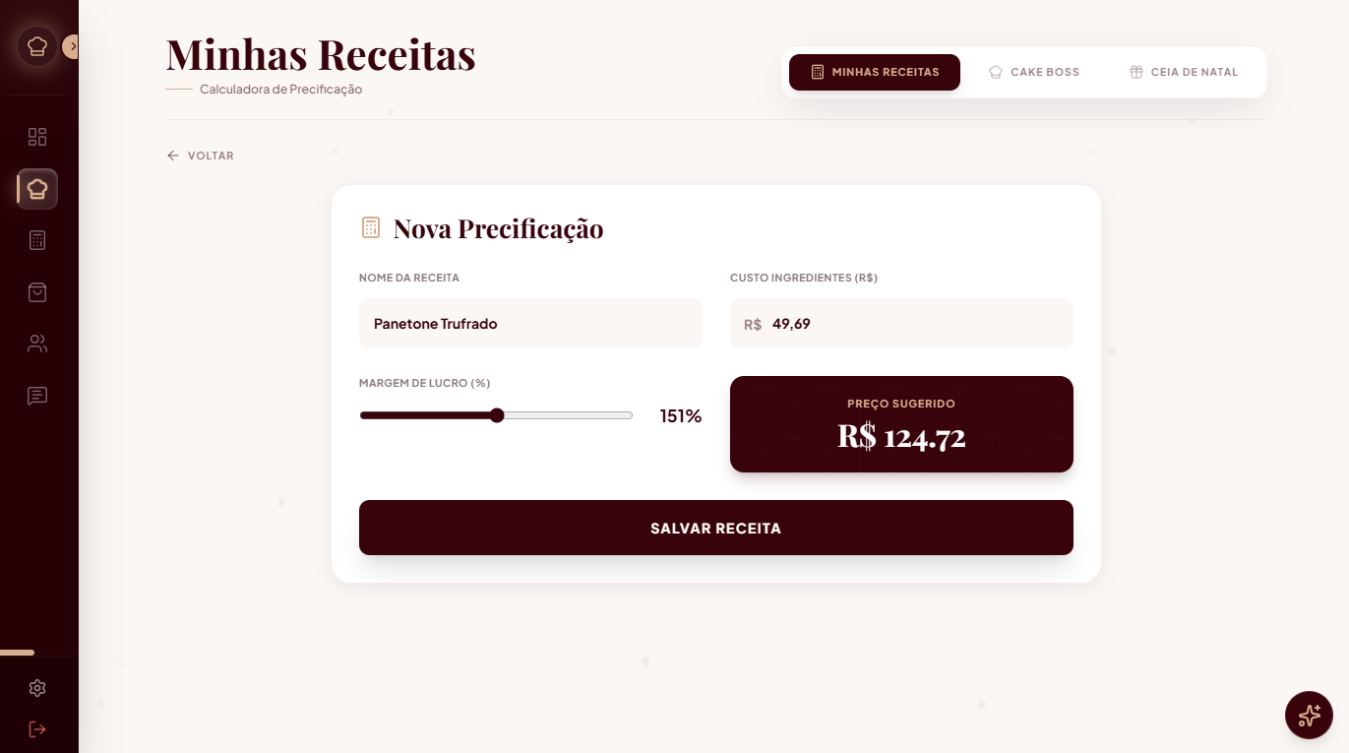The width and height of the screenshot is (1349, 753).
Task: Open the chat messages sidebar icon
Action: [37, 396]
